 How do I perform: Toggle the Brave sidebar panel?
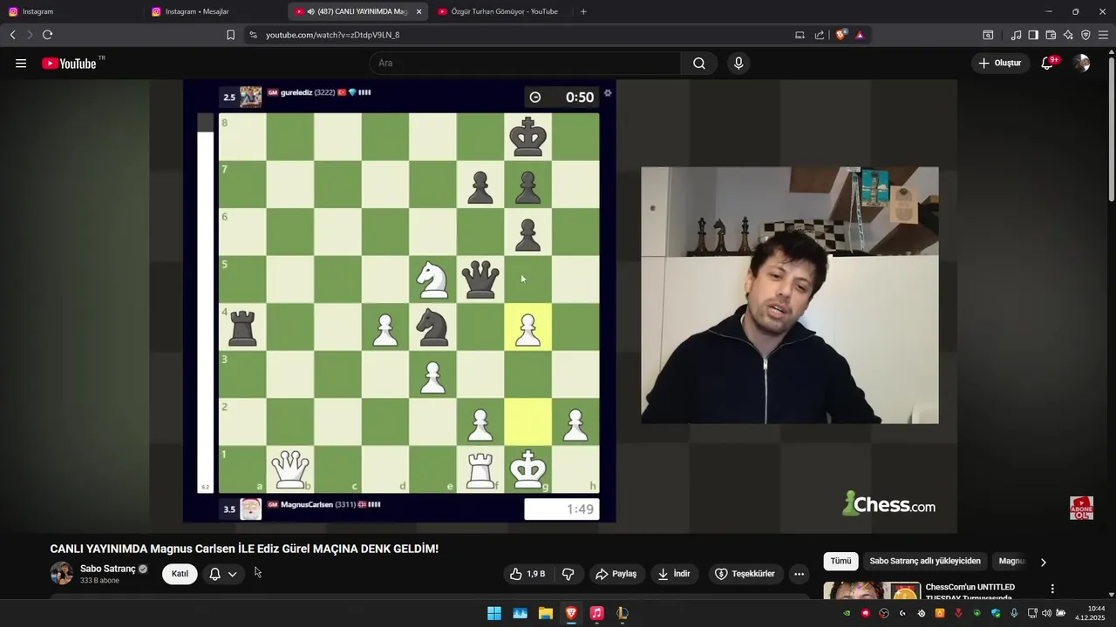point(1033,35)
